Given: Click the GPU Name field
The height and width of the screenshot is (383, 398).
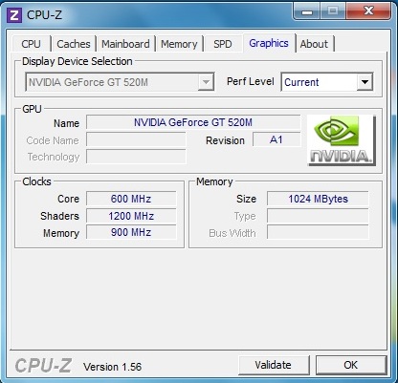Looking at the screenshot, I should 193,122.
